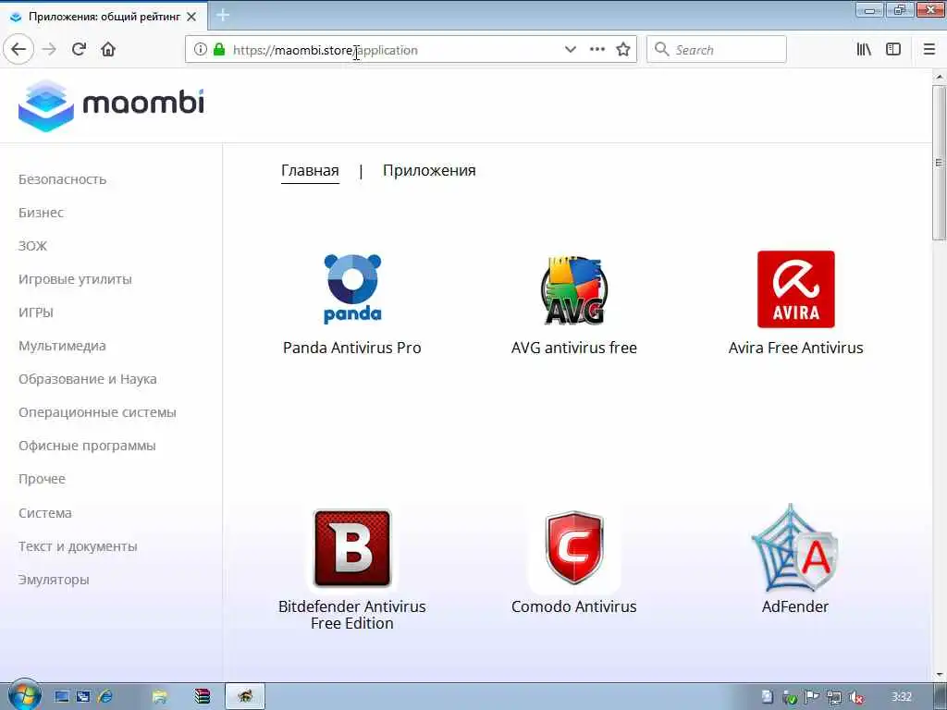
Task: Open the "ИГРЫ" category
Action: point(36,312)
